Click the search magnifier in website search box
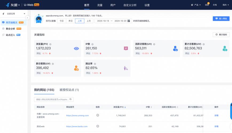 (x=70, y=99)
